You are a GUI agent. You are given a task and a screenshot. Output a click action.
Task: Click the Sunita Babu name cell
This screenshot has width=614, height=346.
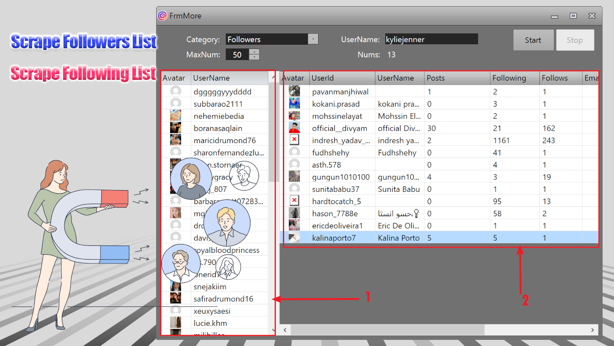click(399, 189)
